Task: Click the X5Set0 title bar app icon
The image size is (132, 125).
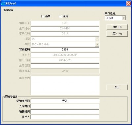Action: 3,3
